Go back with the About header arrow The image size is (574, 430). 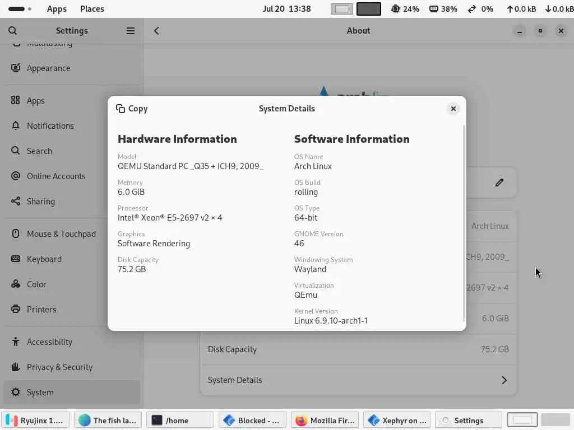157,31
